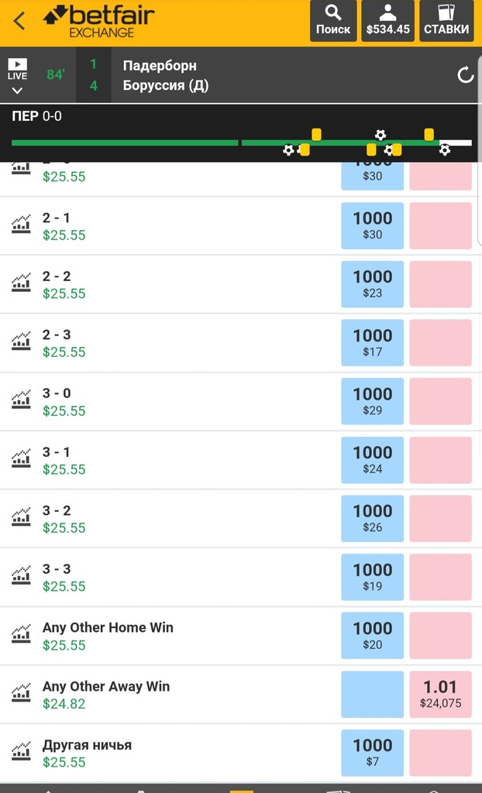Expand the LIVE video dropdown chevron
This screenshot has height=793, width=482.
pyautogui.click(x=17, y=91)
